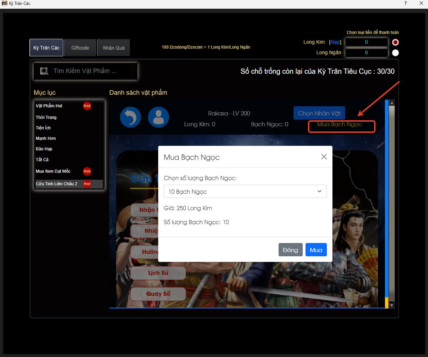Click the Chọn Nhân Vật button
Image resolution: width=428 pixels, height=357 pixels.
319,113
